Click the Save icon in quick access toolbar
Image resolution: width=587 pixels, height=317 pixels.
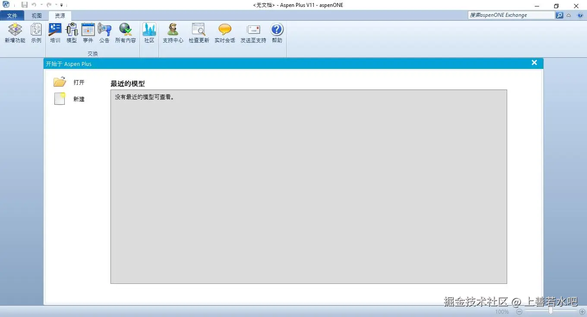click(25, 5)
